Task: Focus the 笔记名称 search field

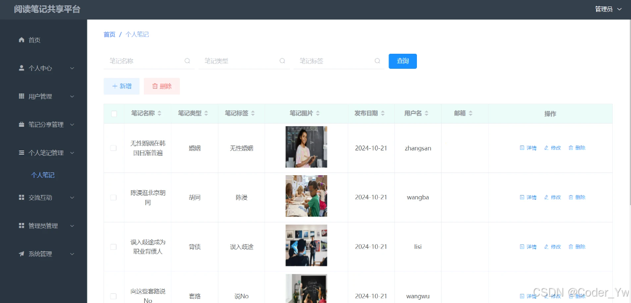Action: [x=149, y=61]
